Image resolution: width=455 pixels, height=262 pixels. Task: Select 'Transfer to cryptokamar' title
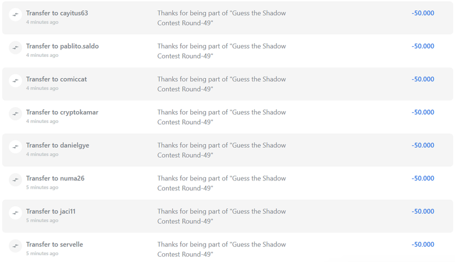[x=62, y=112]
